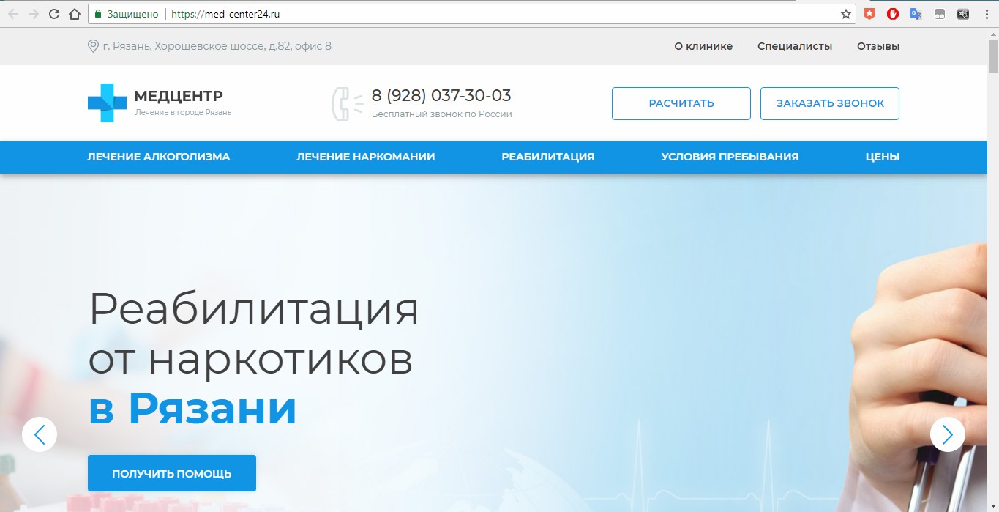Reload the current page
The image size is (999, 512).
point(54,14)
